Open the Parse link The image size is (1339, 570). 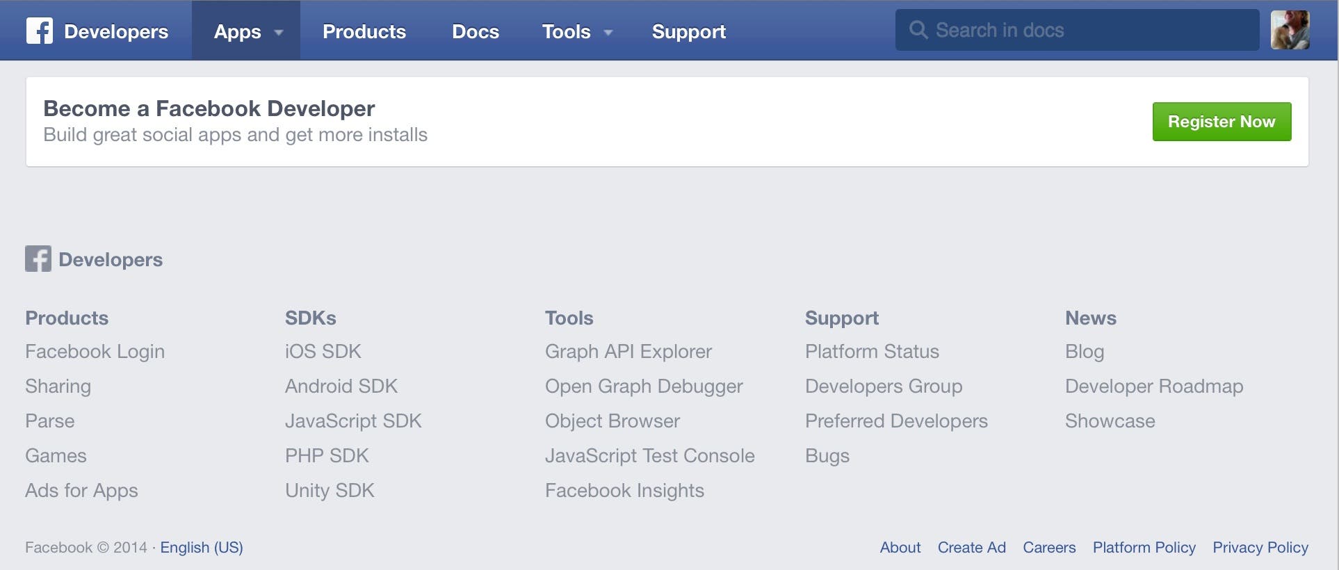click(x=50, y=421)
